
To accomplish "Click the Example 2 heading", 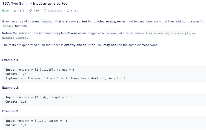I will [x=11, y=88].
